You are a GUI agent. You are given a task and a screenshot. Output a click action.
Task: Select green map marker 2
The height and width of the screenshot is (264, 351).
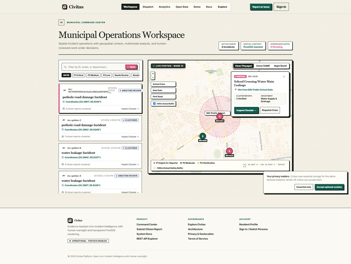tap(203, 136)
